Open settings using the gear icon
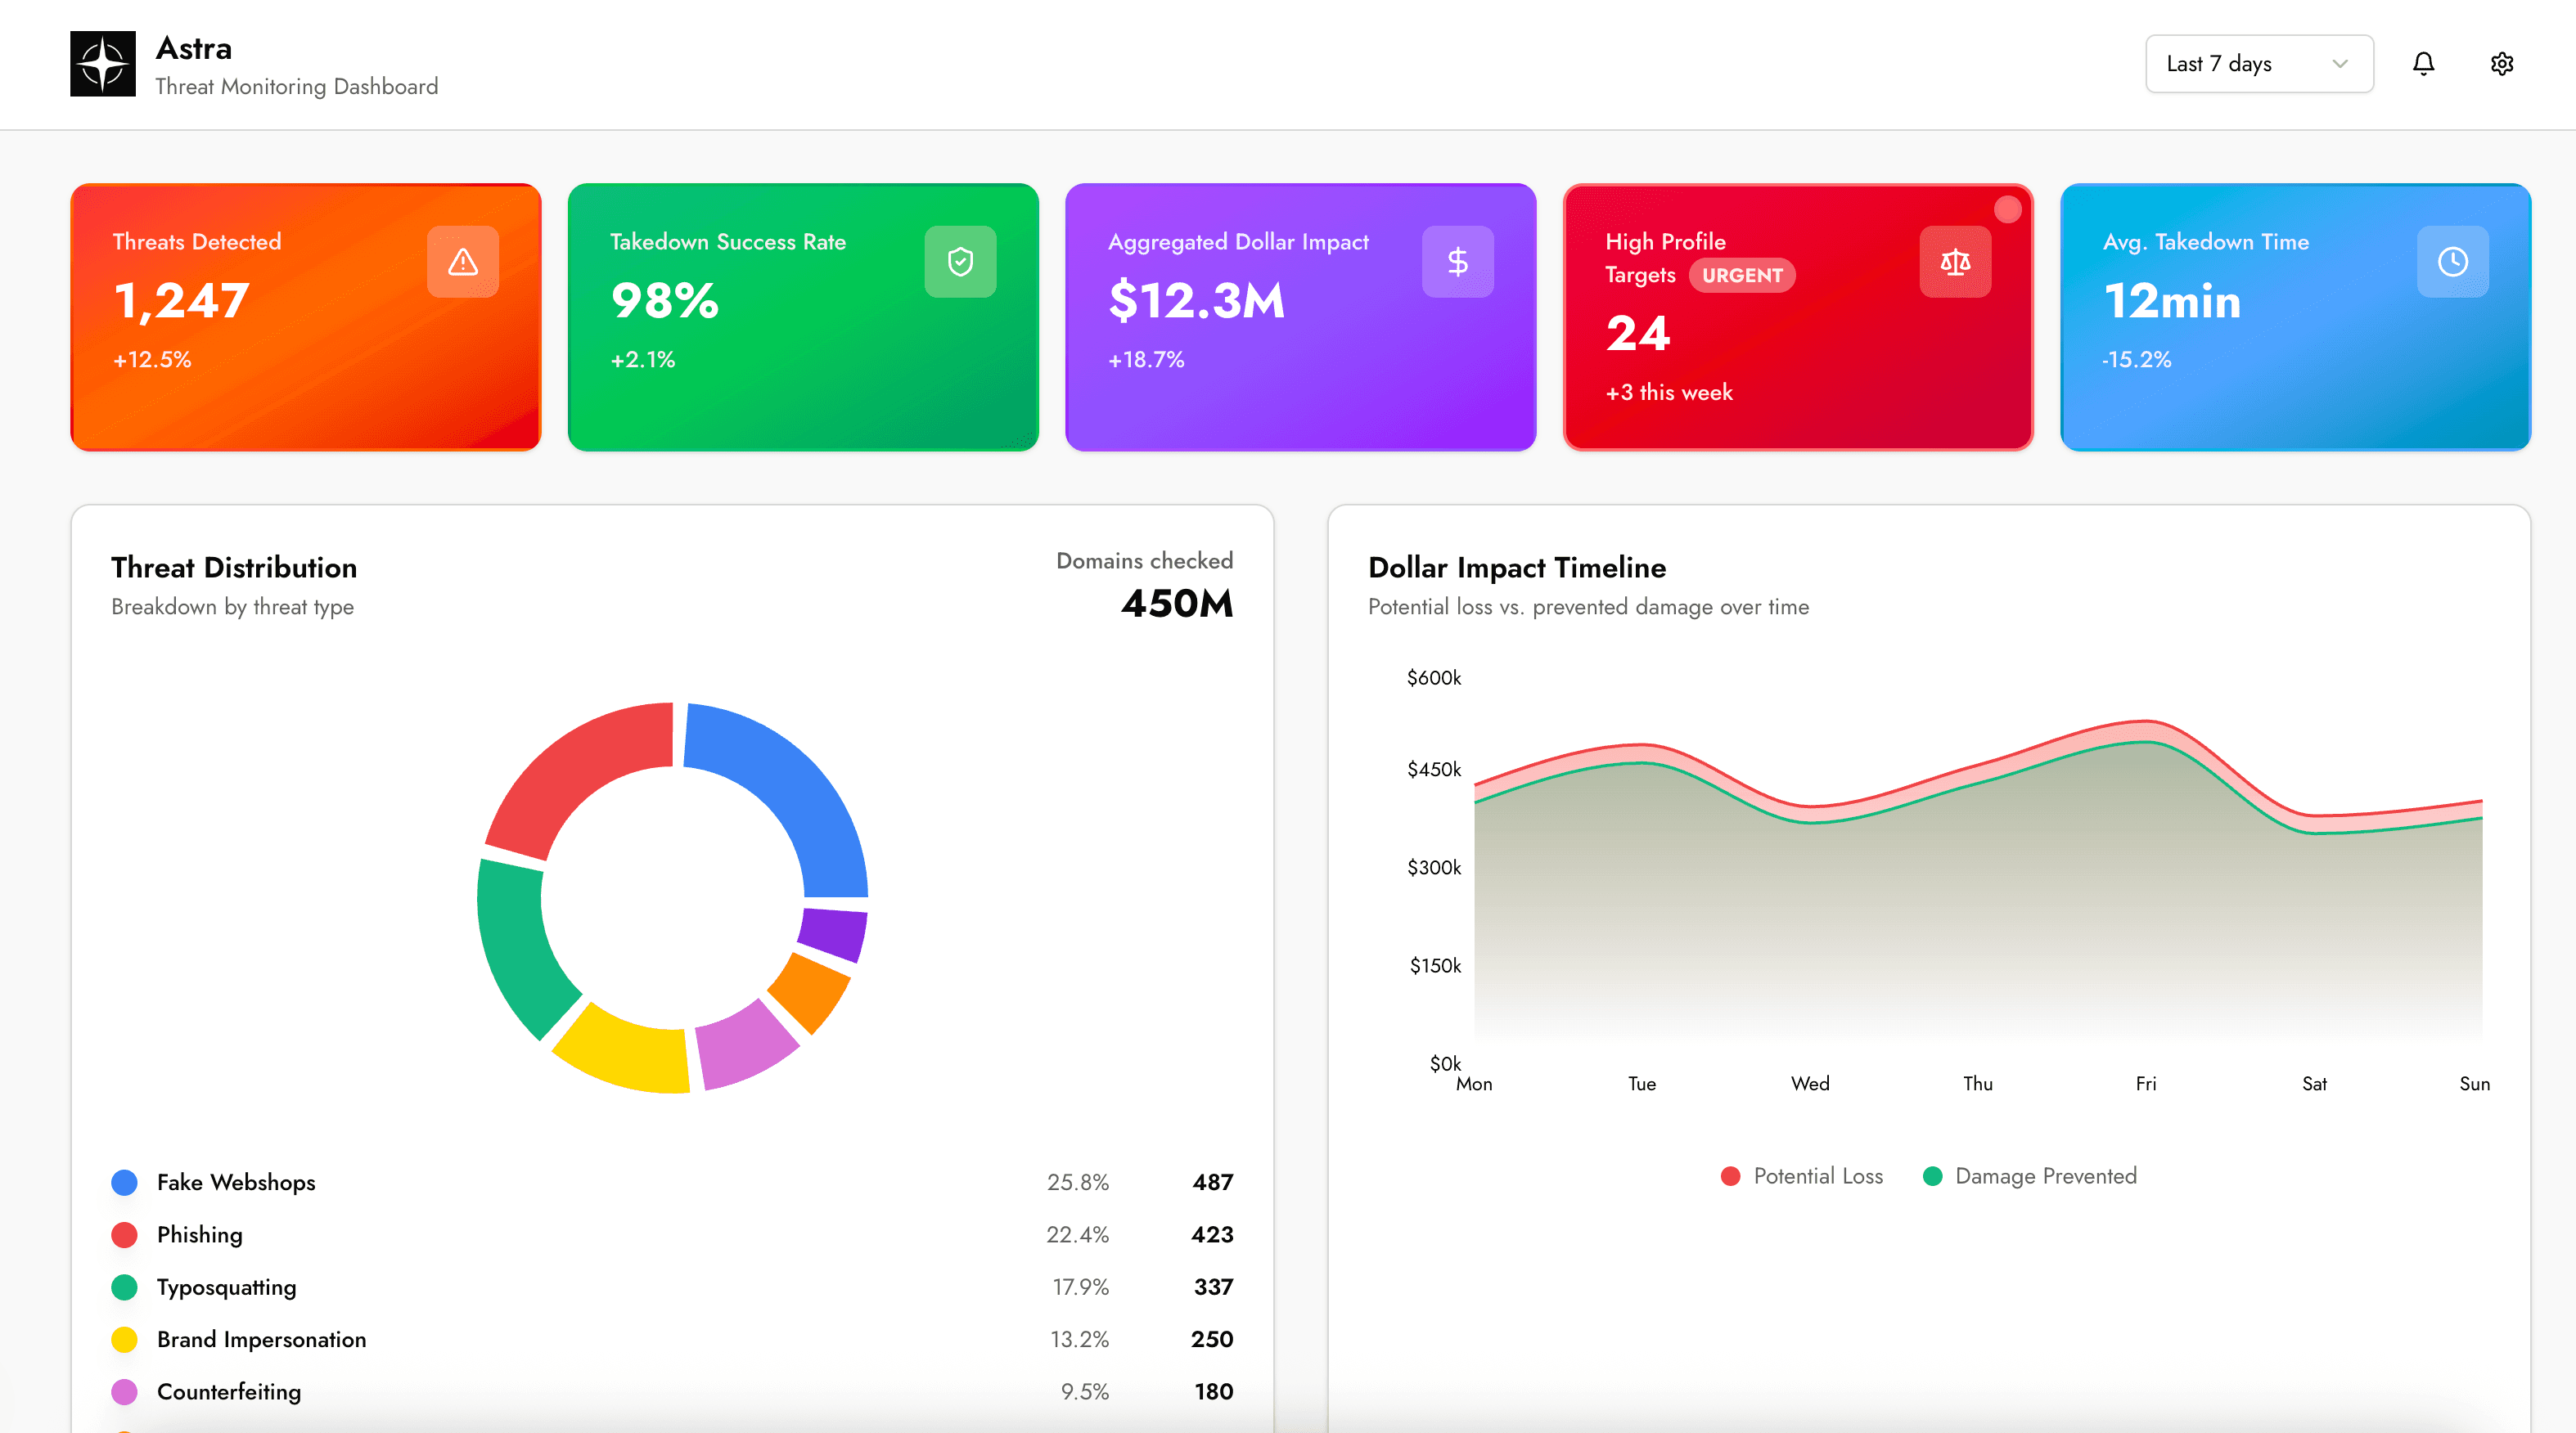Viewport: 2576px width, 1433px height. 2502,63
